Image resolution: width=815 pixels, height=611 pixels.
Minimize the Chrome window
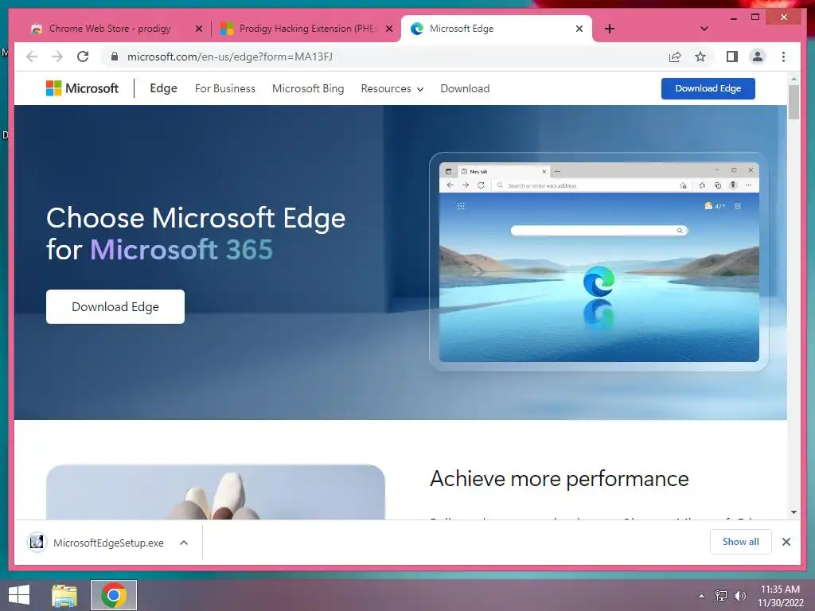(733, 18)
